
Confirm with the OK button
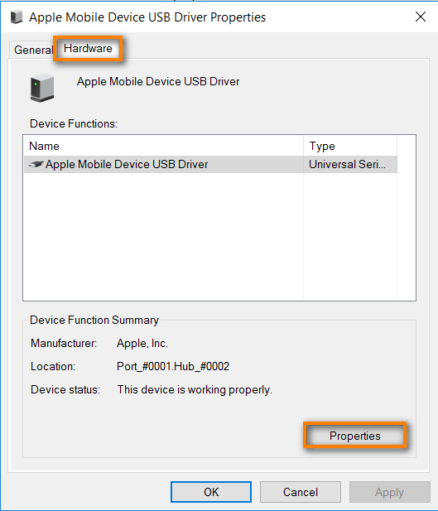[211, 492]
